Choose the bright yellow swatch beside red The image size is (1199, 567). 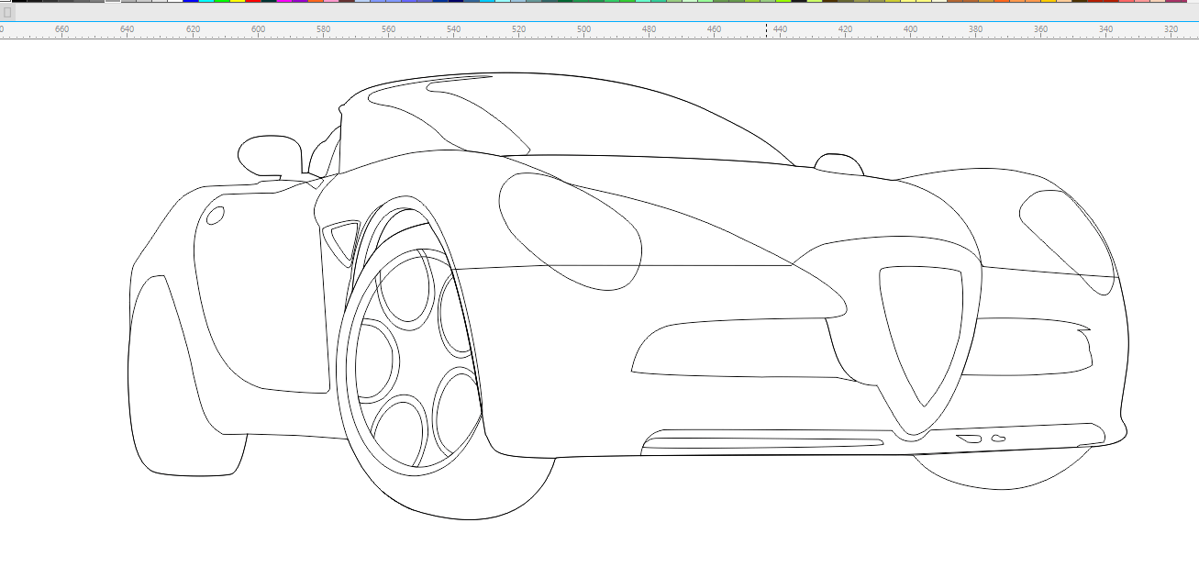[x=237, y=1]
